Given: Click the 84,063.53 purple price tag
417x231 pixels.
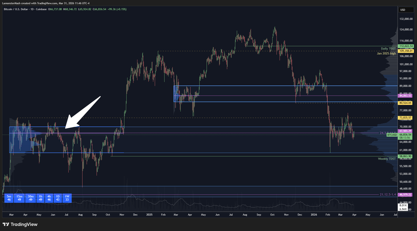Looking at the screenshot, I should coord(405,96).
